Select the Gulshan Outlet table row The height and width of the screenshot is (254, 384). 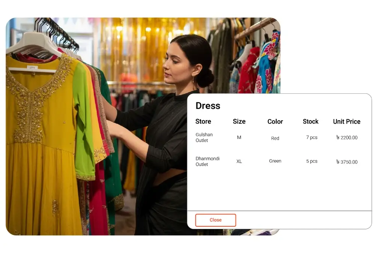277,137
